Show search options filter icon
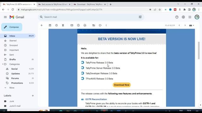 coord(140,17)
